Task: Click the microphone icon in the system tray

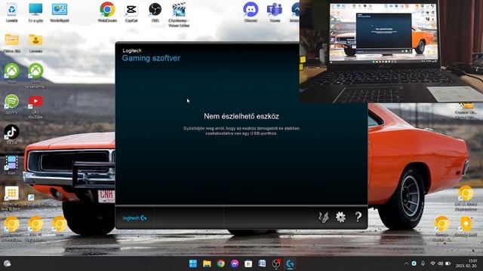Action: 423,263
